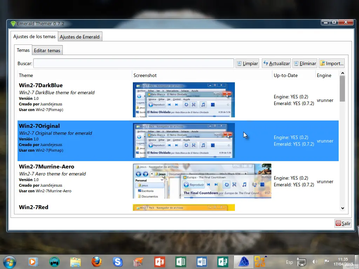359x269 pixels.
Task: Click "Win2-7 Aero theme for emerald" description
Action: pyautogui.click(x=53, y=174)
